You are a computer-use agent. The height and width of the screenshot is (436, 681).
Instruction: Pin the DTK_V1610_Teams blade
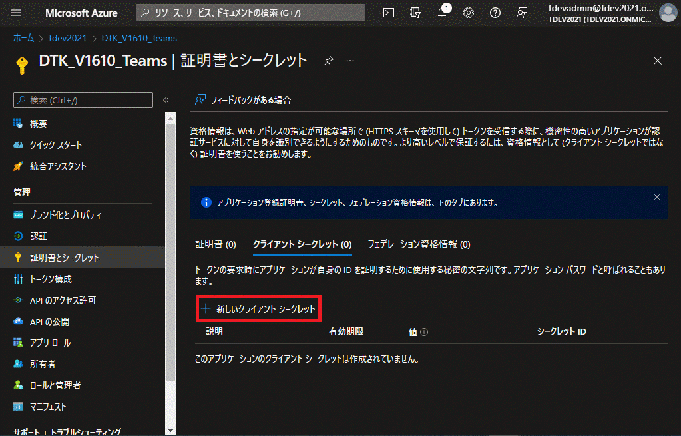click(329, 61)
